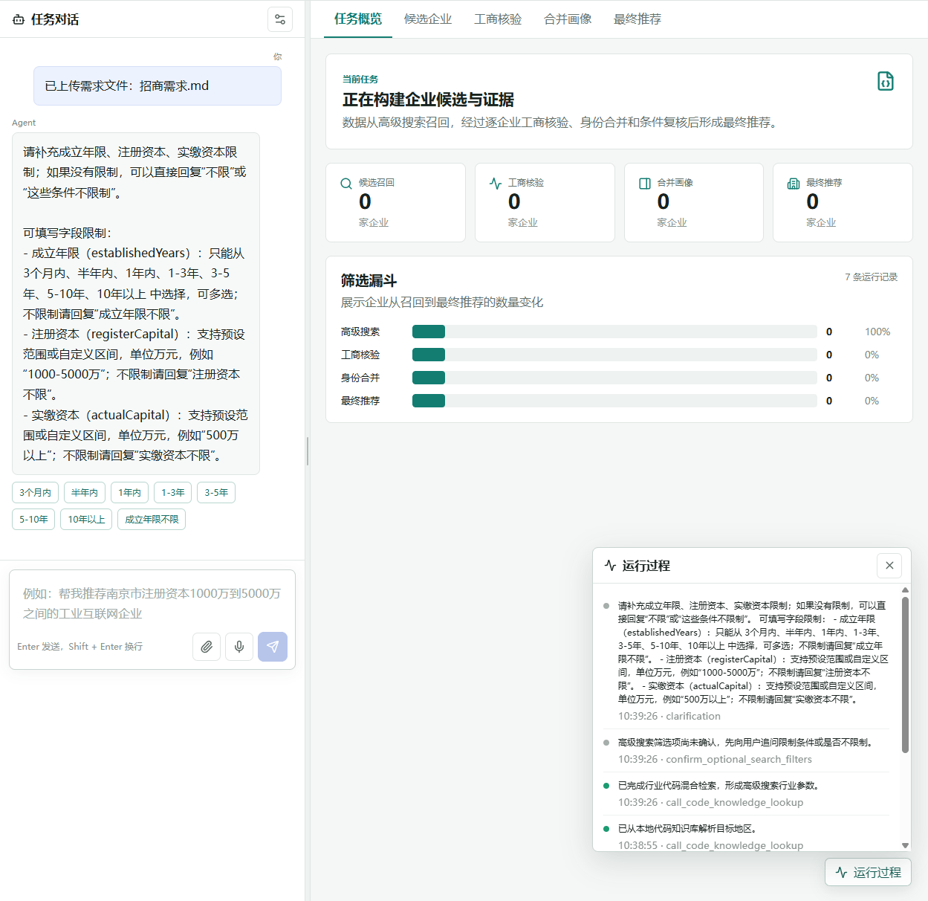Open the 工商核验 tab
Image resolution: width=928 pixels, height=901 pixels.
click(498, 19)
